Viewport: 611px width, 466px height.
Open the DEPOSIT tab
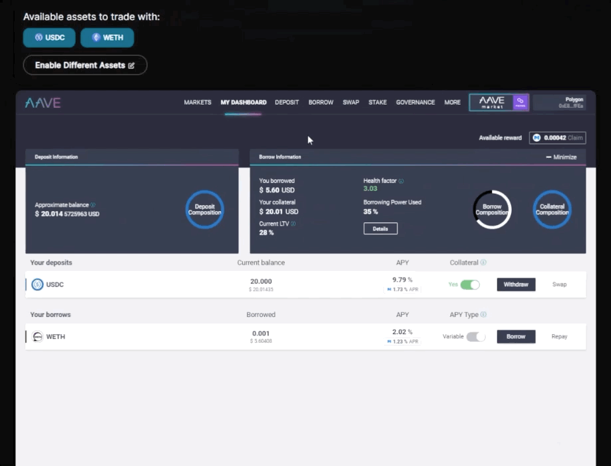(287, 102)
